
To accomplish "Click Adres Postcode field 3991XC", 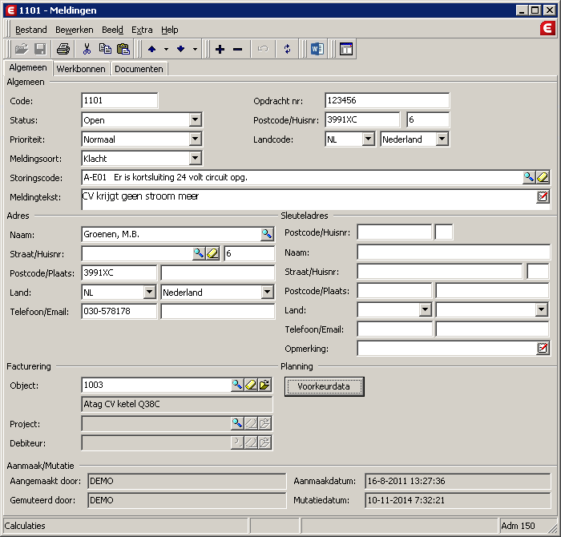I will 119,273.
